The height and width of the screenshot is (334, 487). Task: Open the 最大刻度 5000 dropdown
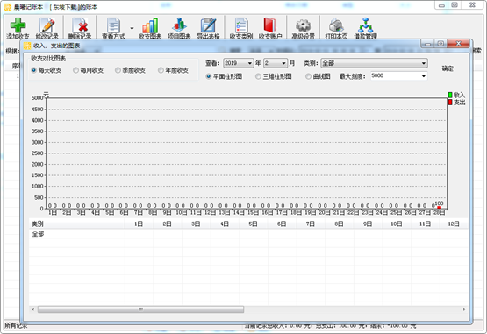(x=398, y=75)
